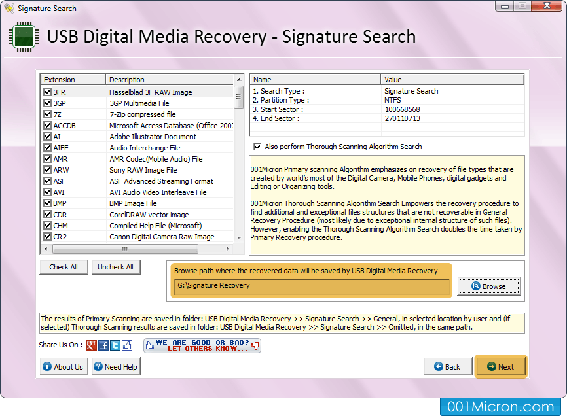The width and height of the screenshot is (567, 416).
Task: Click the Check All button
Action: click(64, 267)
